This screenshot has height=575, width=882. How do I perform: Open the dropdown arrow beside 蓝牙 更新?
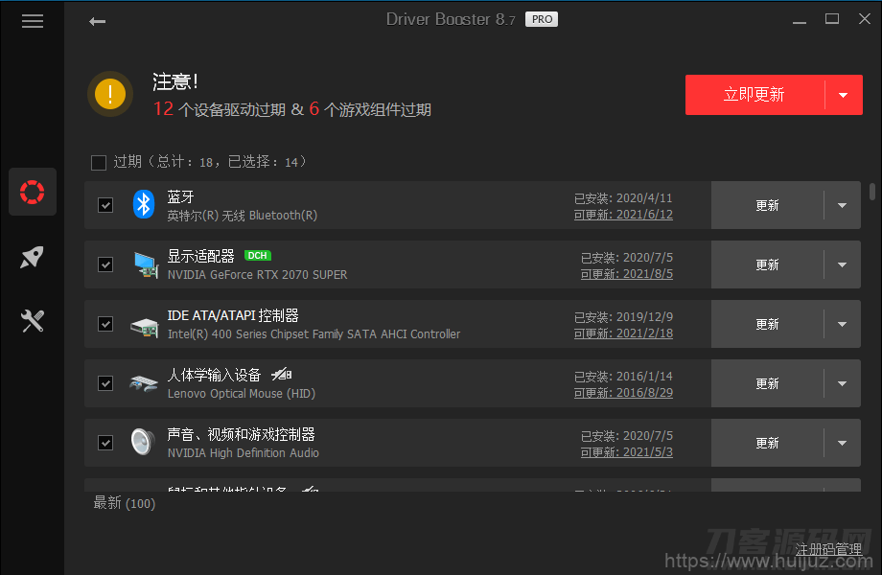click(x=842, y=205)
